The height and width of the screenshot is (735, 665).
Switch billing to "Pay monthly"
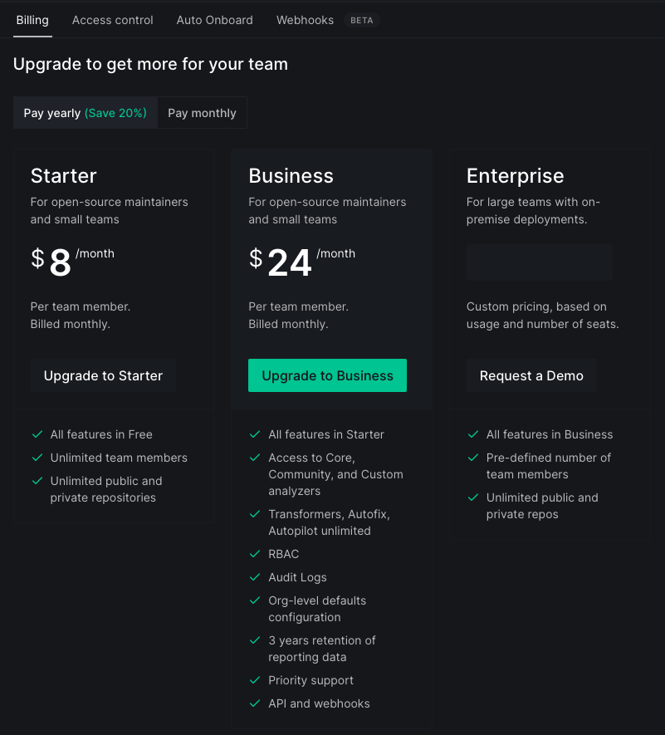pyautogui.click(x=202, y=112)
